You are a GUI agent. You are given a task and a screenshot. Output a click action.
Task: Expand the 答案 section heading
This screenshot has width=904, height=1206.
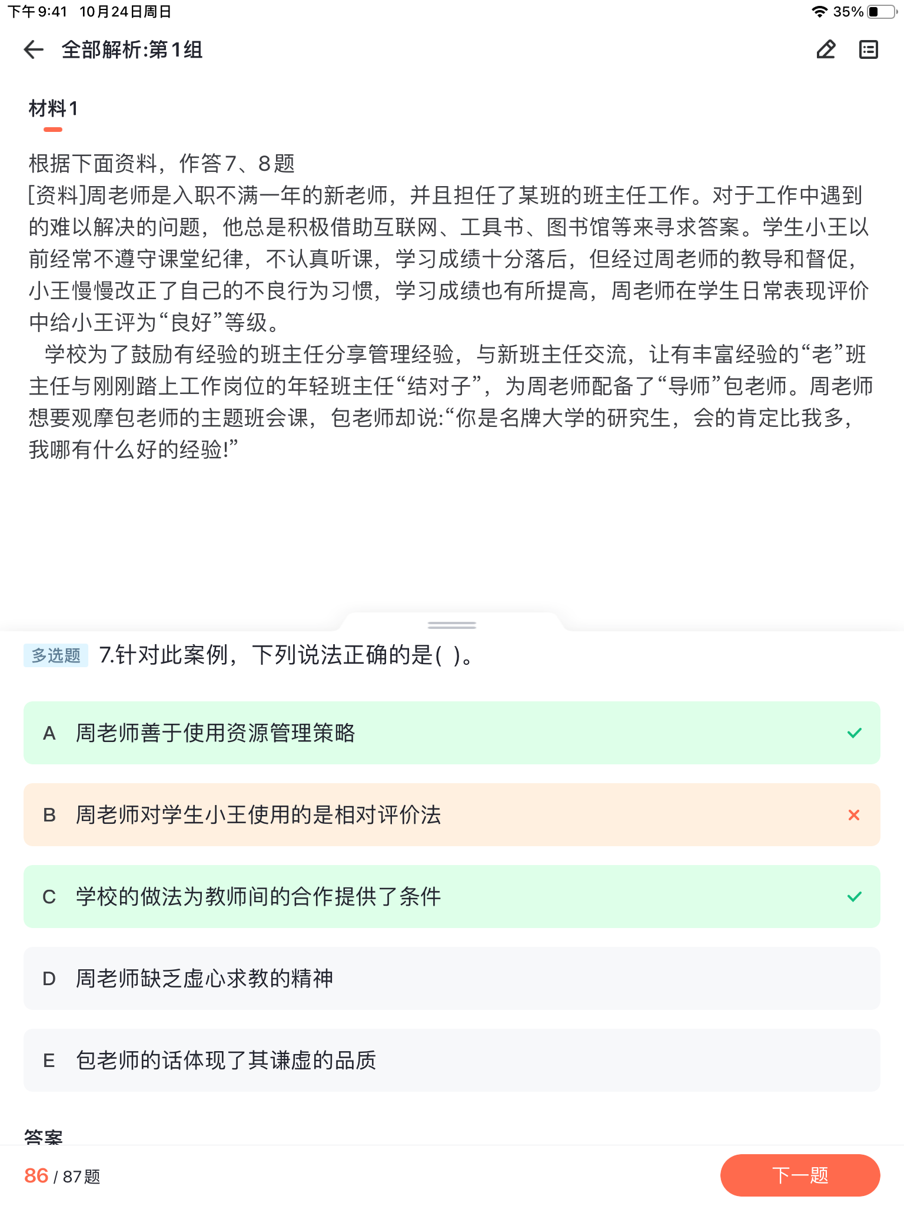[43, 1137]
